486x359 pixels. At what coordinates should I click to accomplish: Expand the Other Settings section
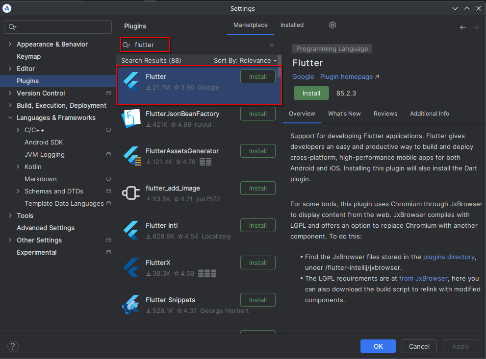pos(10,240)
